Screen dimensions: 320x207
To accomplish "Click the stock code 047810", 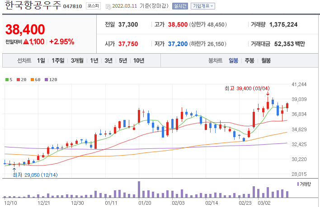I will click(72, 6).
